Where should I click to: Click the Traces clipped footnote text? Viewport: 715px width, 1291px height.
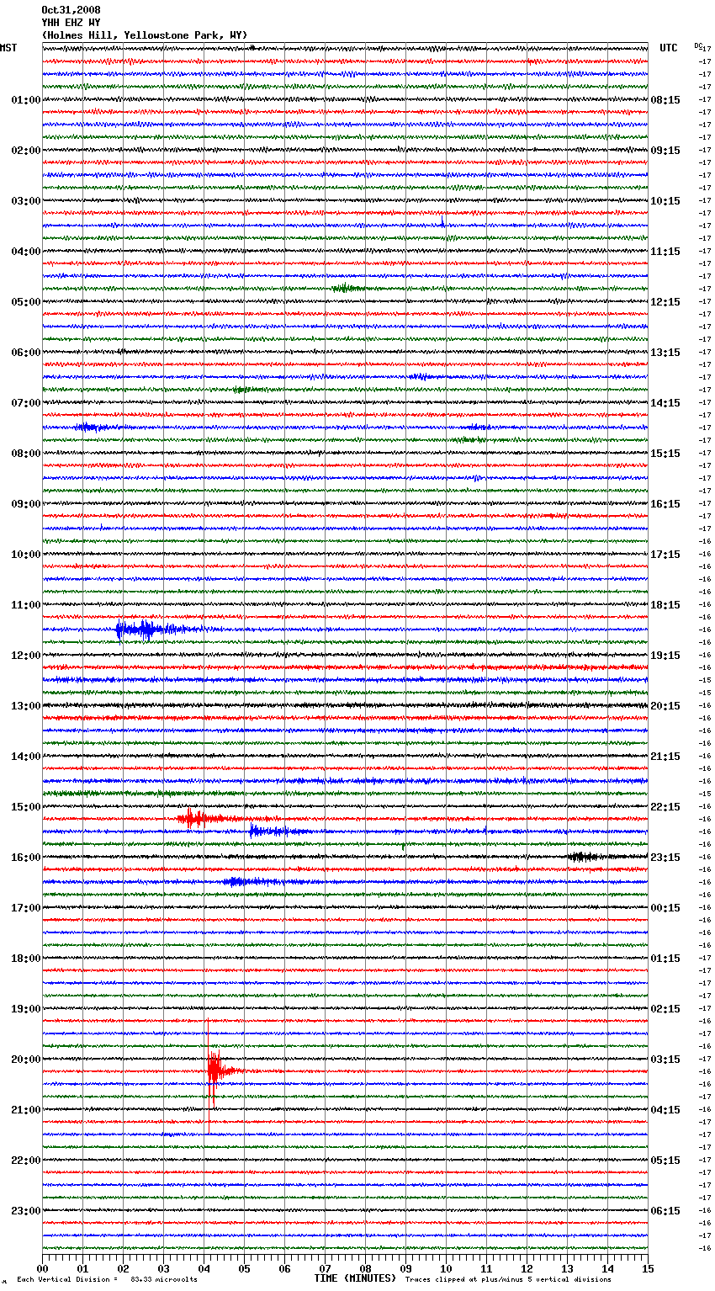(x=508, y=1279)
